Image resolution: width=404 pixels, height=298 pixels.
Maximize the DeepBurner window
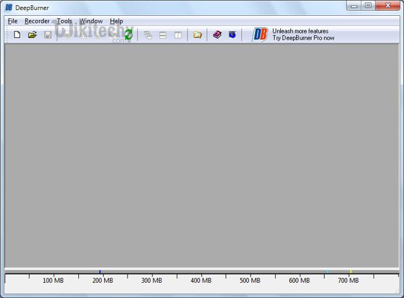click(368, 6)
